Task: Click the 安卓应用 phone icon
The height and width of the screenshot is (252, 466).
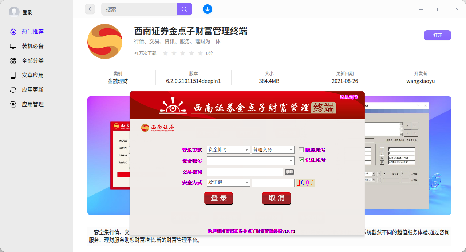Action: [13, 75]
